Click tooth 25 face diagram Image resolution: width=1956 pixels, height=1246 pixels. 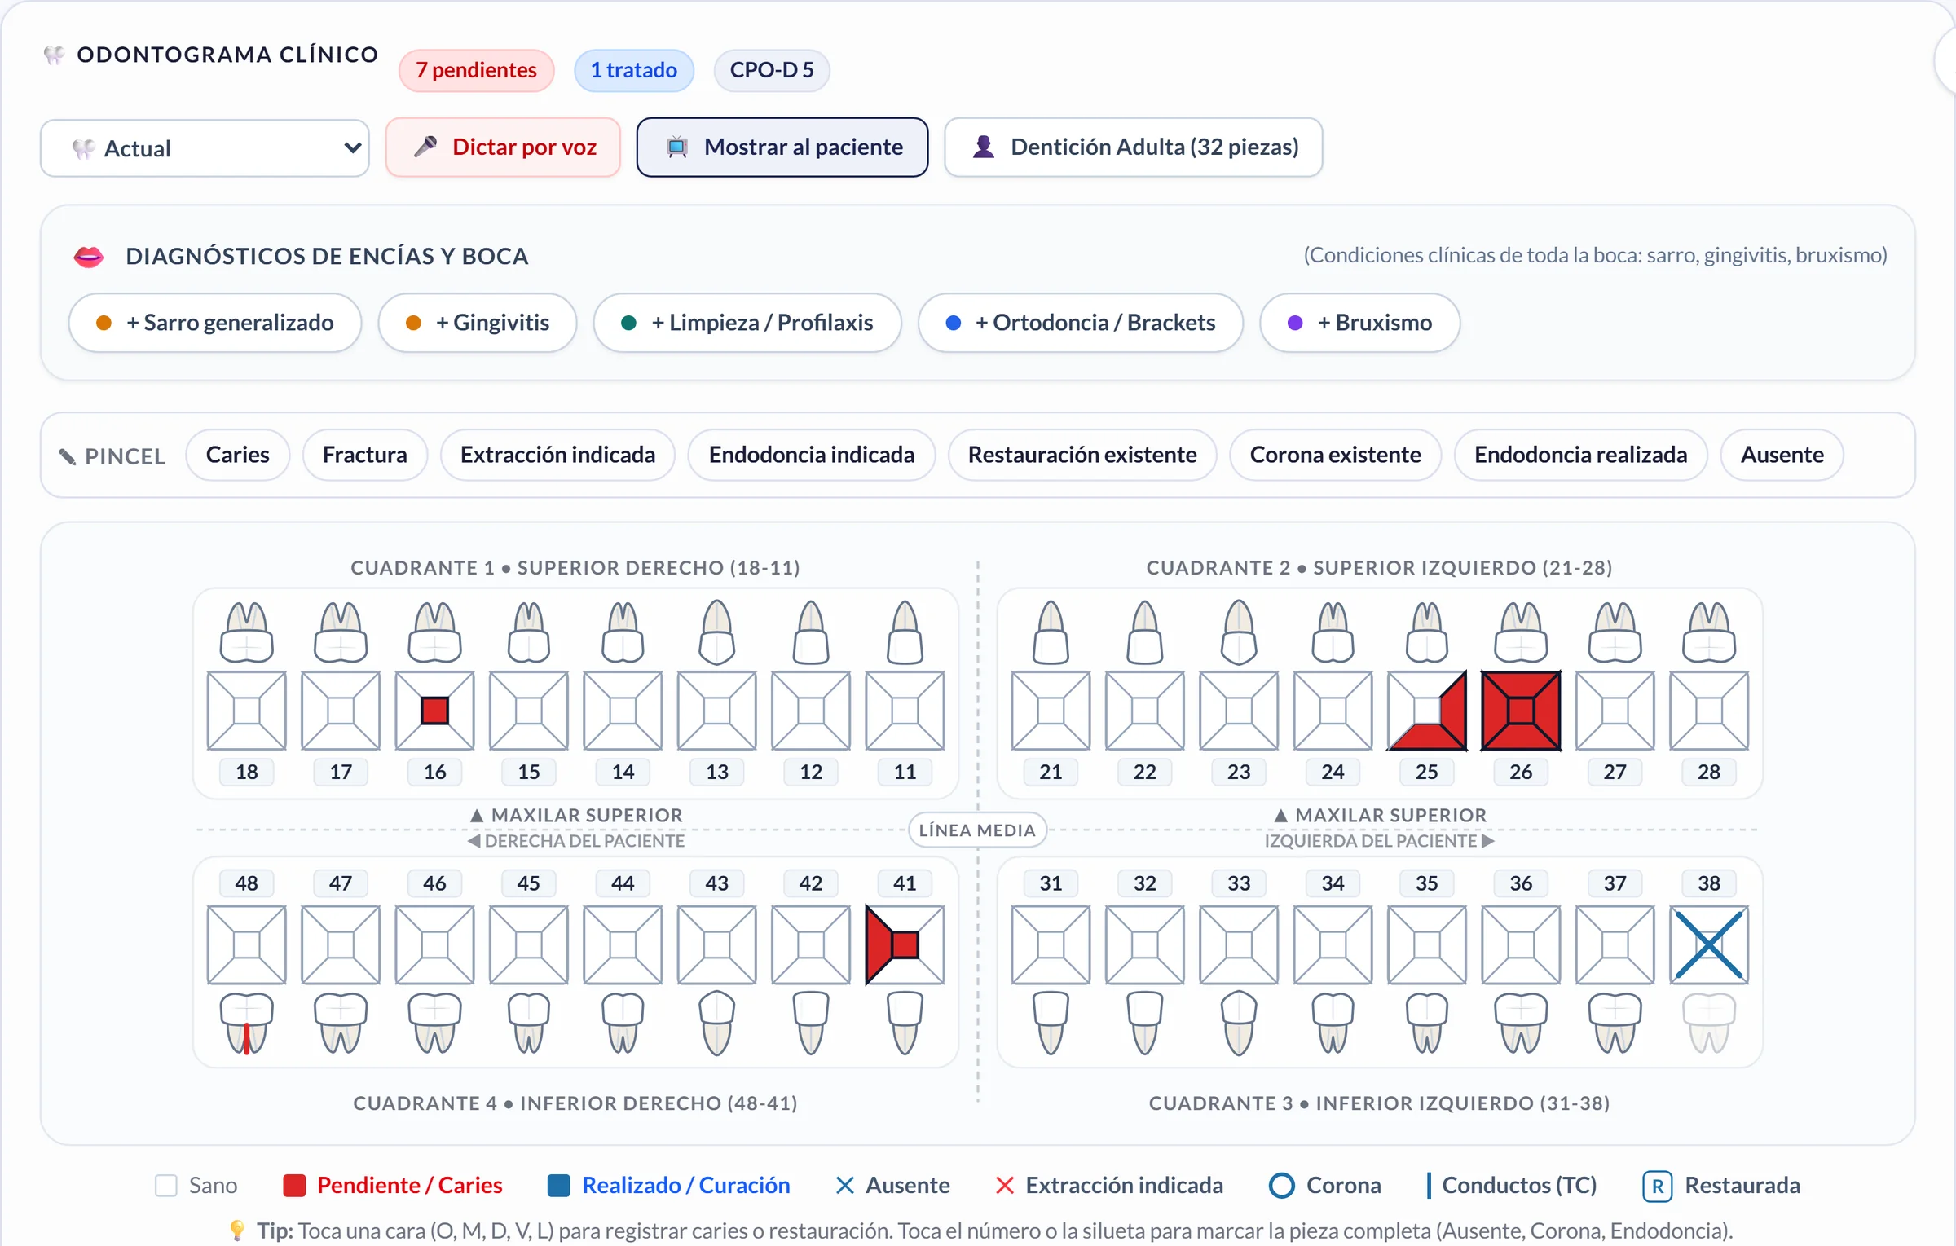tap(1427, 711)
